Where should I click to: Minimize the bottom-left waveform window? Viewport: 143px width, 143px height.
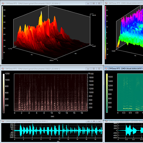point(88,121)
